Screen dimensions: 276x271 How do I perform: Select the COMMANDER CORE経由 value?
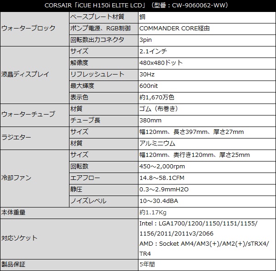tap(174, 29)
